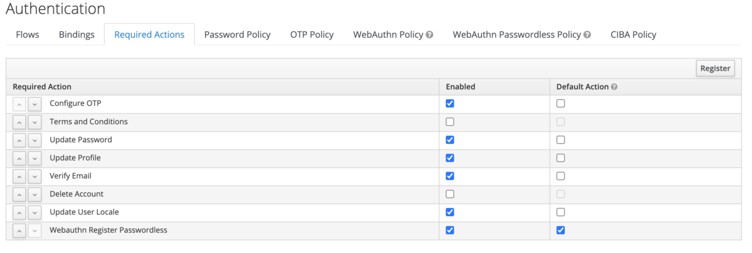This screenshot has width=752, height=253.
Task: Move Configure OTP down one position
Action: [x=34, y=104]
